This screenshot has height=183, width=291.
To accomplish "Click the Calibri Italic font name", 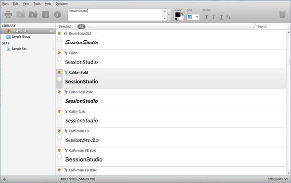I will 77,112.
